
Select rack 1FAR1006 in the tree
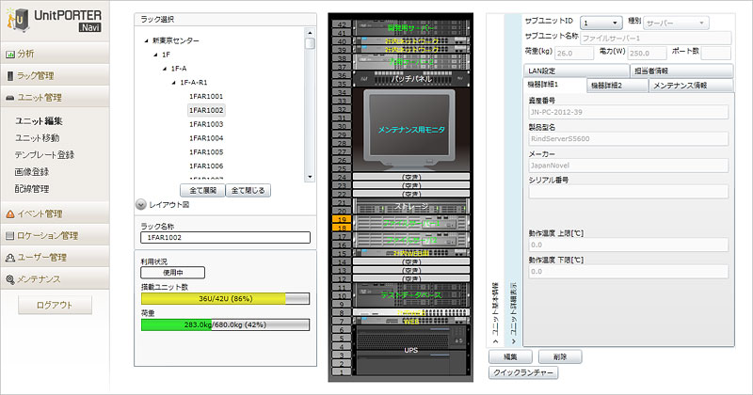point(206,166)
